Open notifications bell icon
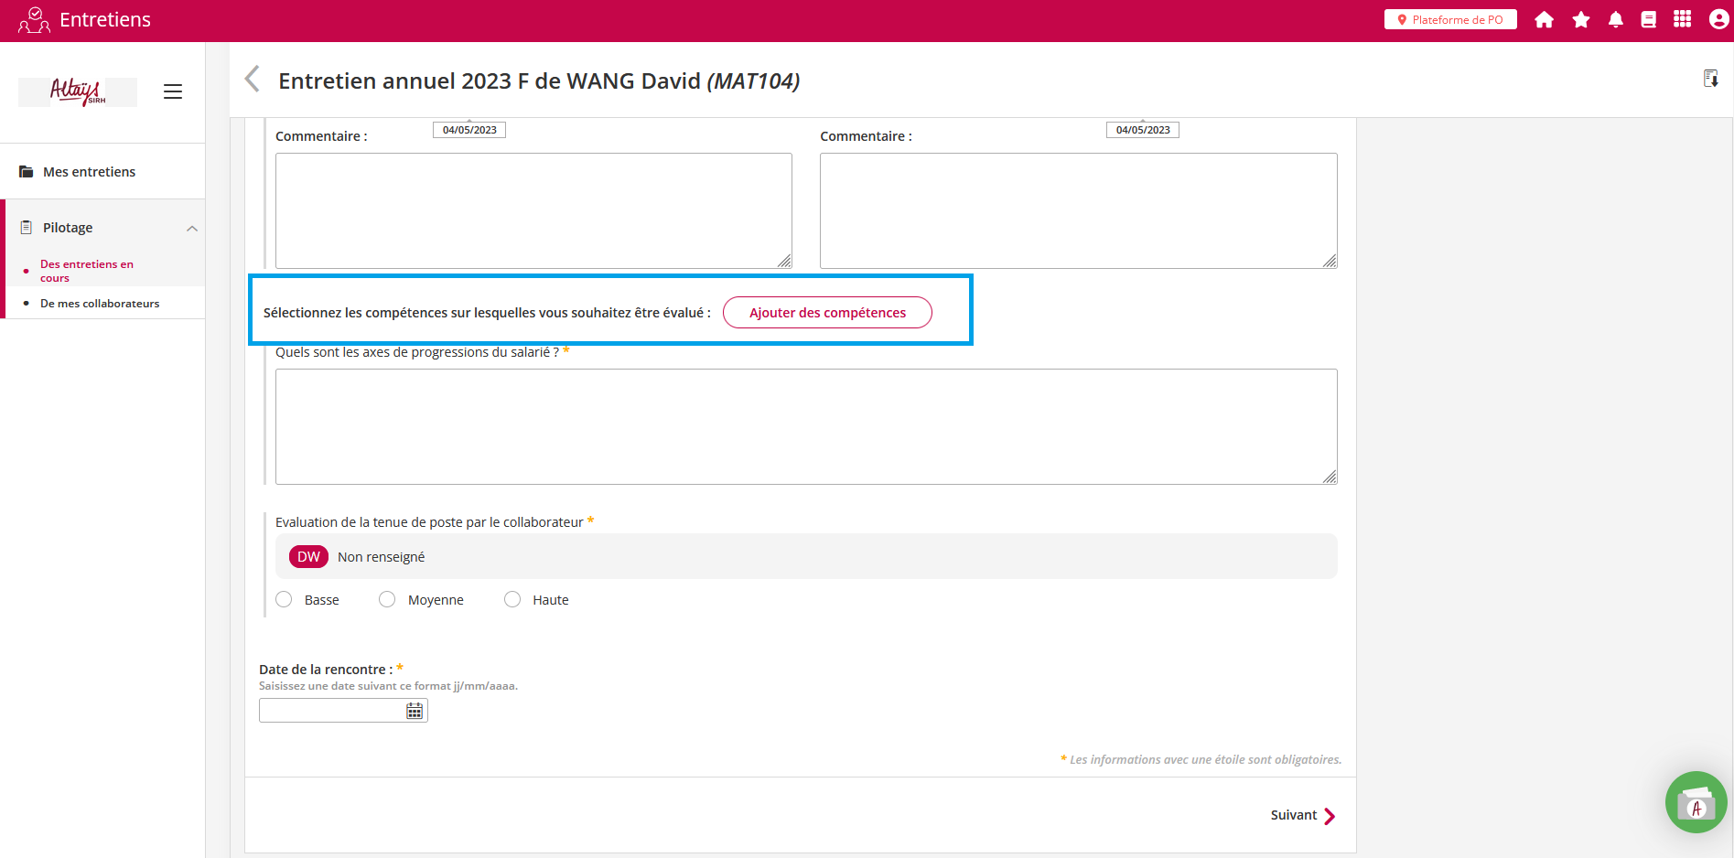 [1615, 20]
